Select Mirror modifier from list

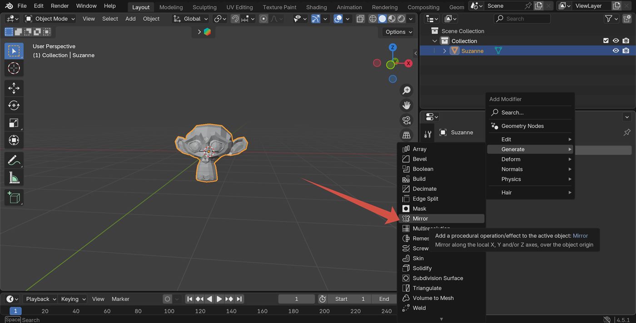[x=442, y=219]
